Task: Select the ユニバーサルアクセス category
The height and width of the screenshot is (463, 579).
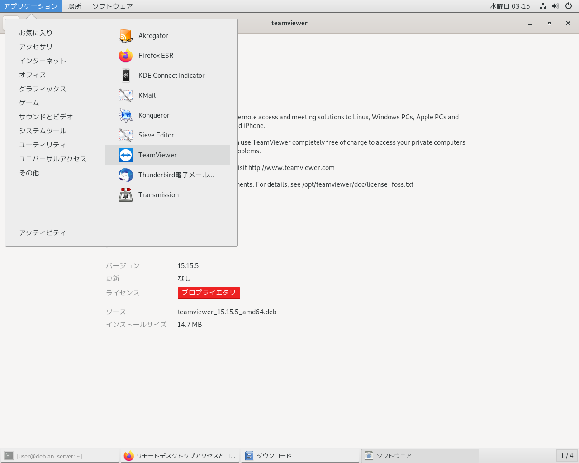Action: point(53,159)
